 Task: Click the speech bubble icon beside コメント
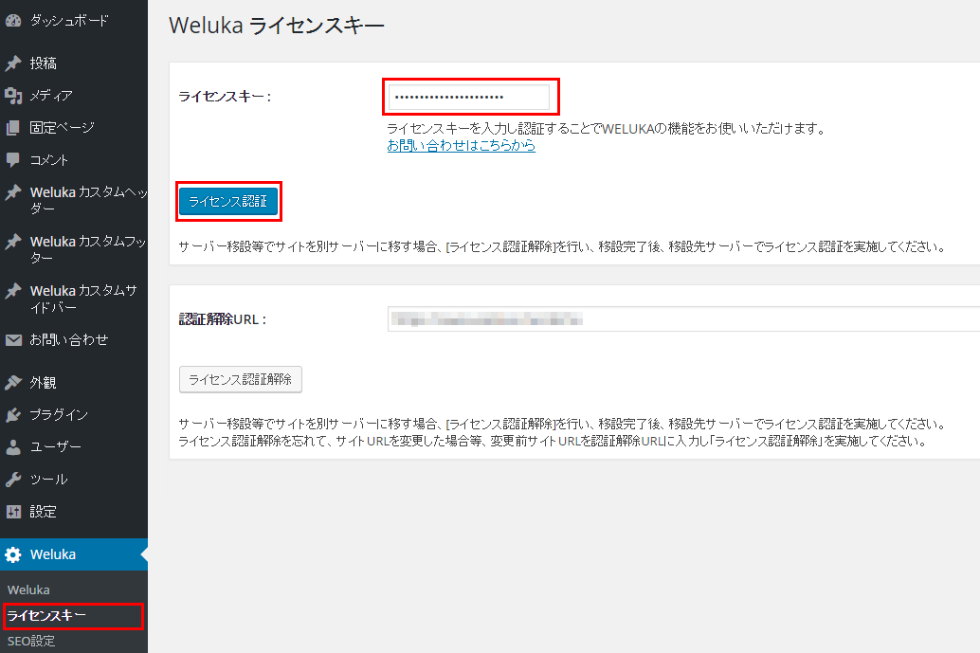[13, 160]
